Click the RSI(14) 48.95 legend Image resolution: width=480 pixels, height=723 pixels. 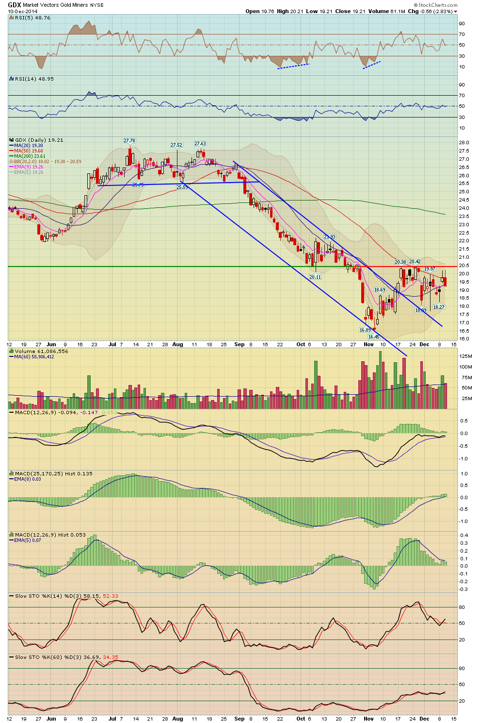coord(31,79)
